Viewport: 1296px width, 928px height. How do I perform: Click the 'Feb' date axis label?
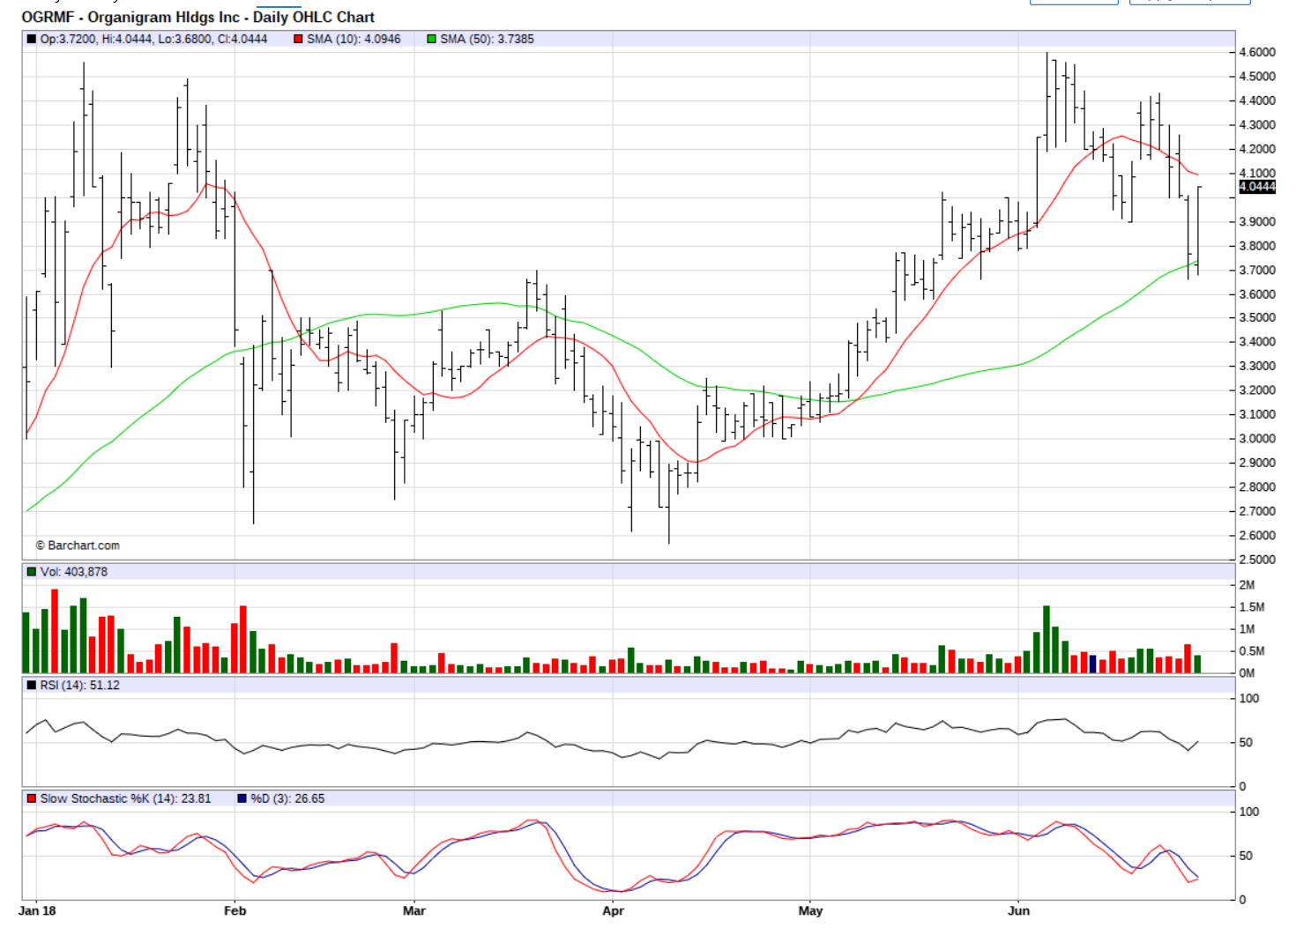tap(235, 910)
